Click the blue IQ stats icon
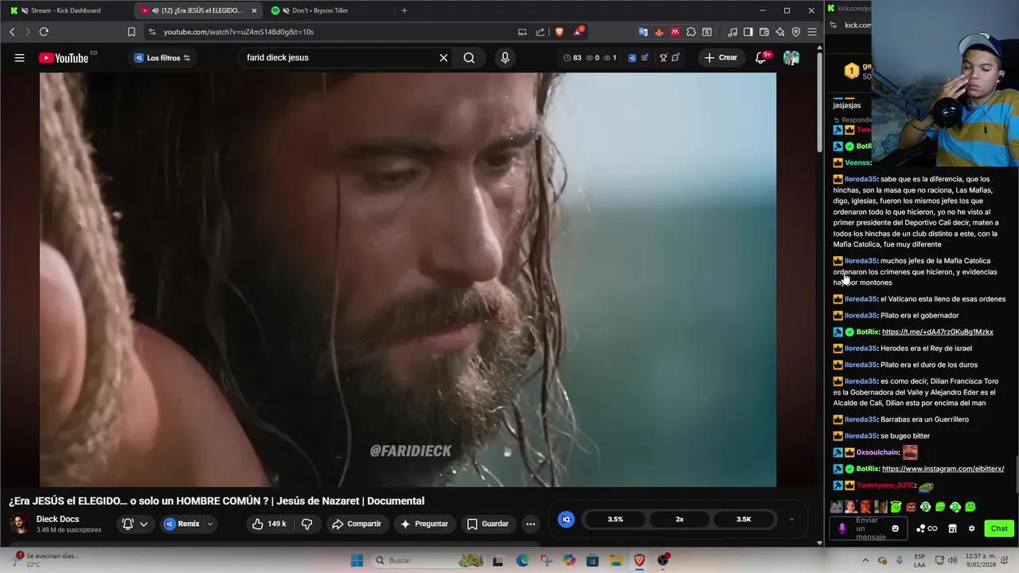Screen dimensions: 1019x573 click(x=566, y=519)
